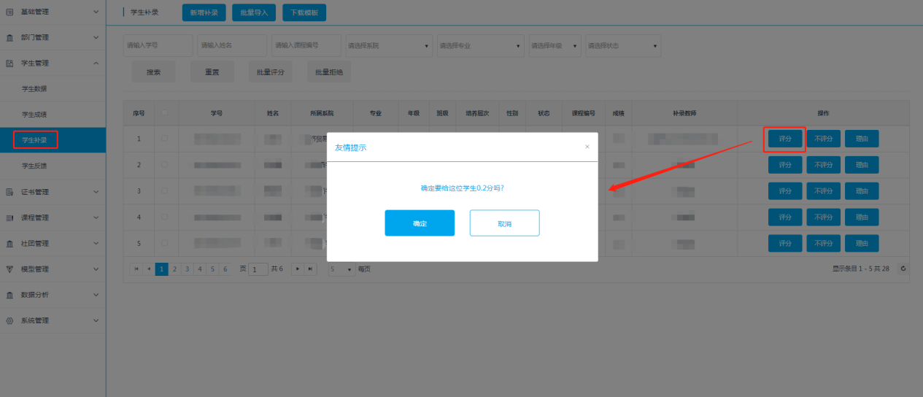Image resolution: width=923 pixels, height=397 pixels.
Task: Click the 证书管理 sidebar icon
Action: coord(9,192)
